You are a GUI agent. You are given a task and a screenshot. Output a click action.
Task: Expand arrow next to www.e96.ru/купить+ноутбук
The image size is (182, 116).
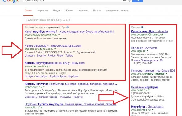pos(166,74)
